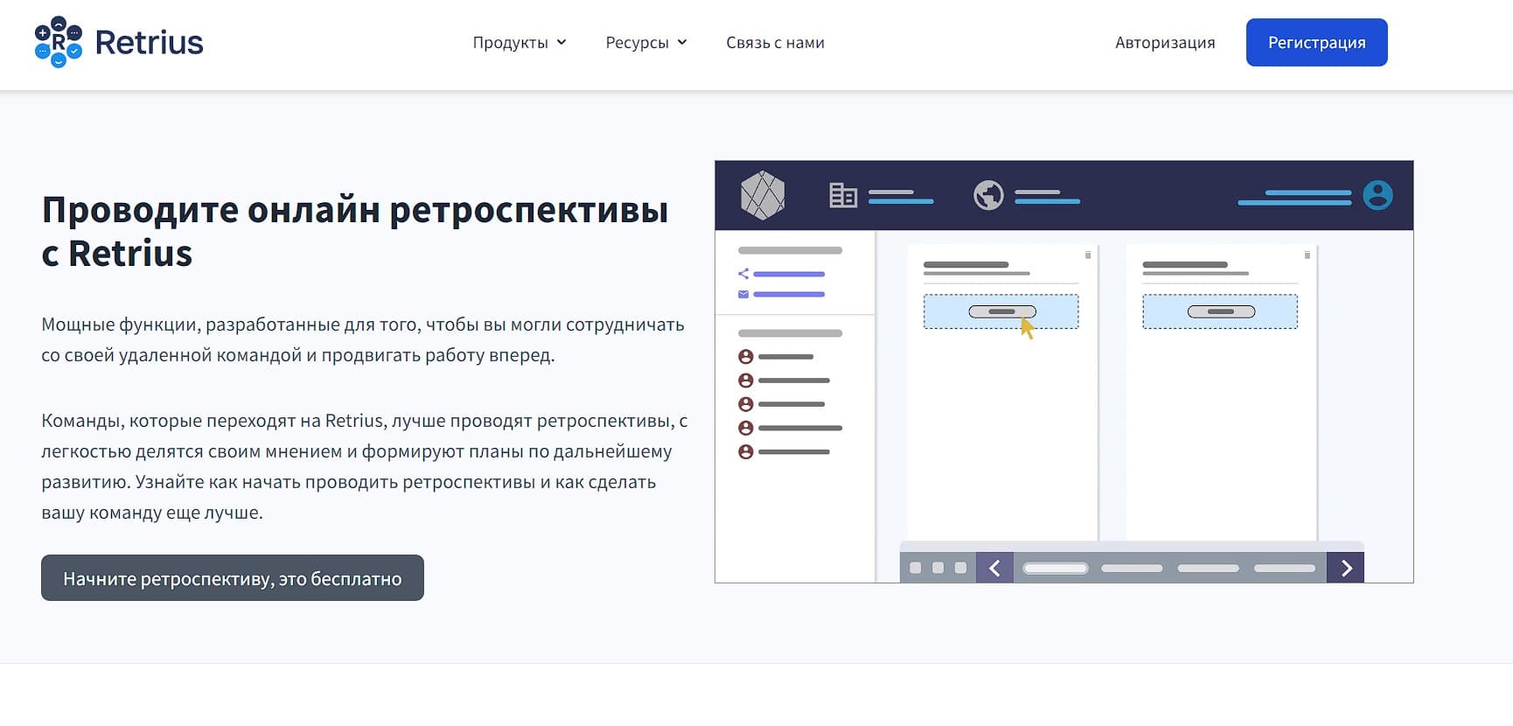Expand the Продукты dropdown chevron
Viewport: 1513px width, 726px height.
(561, 42)
